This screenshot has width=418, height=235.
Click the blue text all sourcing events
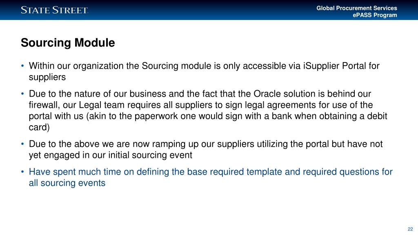tap(67, 183)
